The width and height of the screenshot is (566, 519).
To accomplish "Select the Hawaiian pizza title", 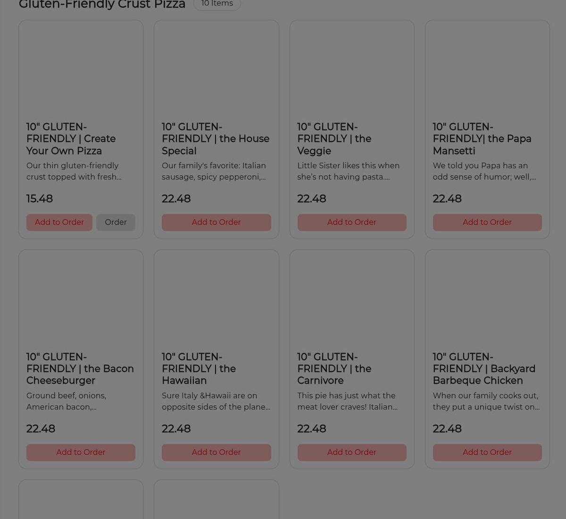I will click(199, 369).
